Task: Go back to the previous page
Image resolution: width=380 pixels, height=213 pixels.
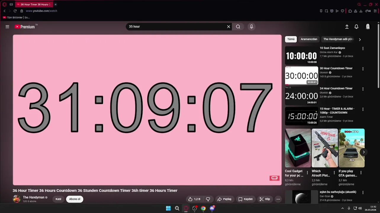Action: click(4, 11)
